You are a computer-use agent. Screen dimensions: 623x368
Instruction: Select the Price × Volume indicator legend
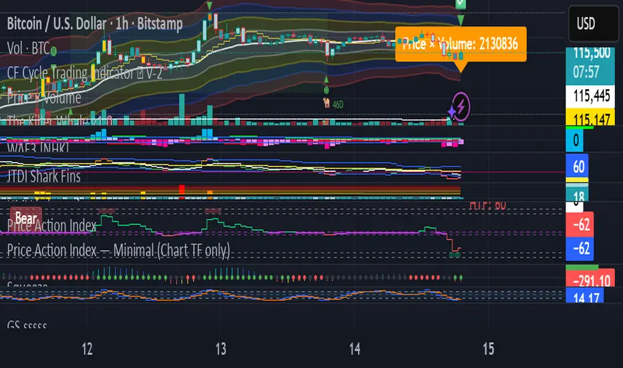(x=44, y=98)
